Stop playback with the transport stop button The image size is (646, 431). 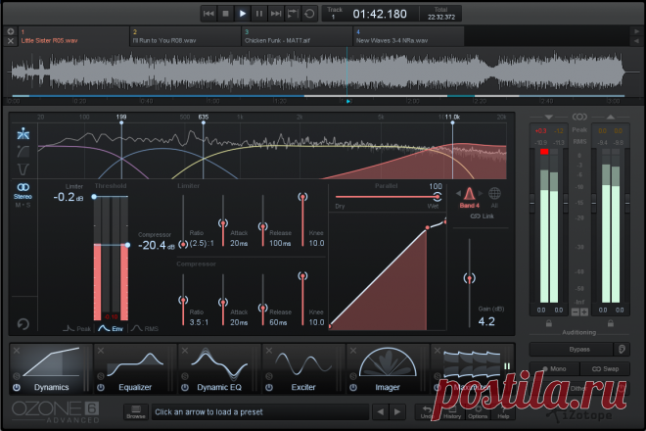click(x=225, y=14)
